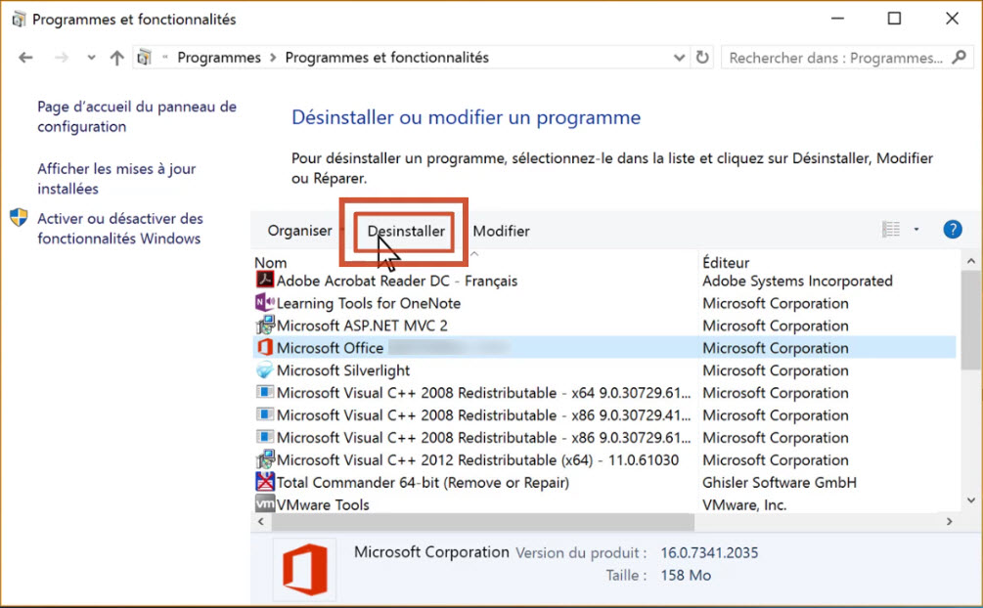Click the search box Rechercher dans Programmes
This screenshot has width=983, height=608.
(x=833, y=58)
